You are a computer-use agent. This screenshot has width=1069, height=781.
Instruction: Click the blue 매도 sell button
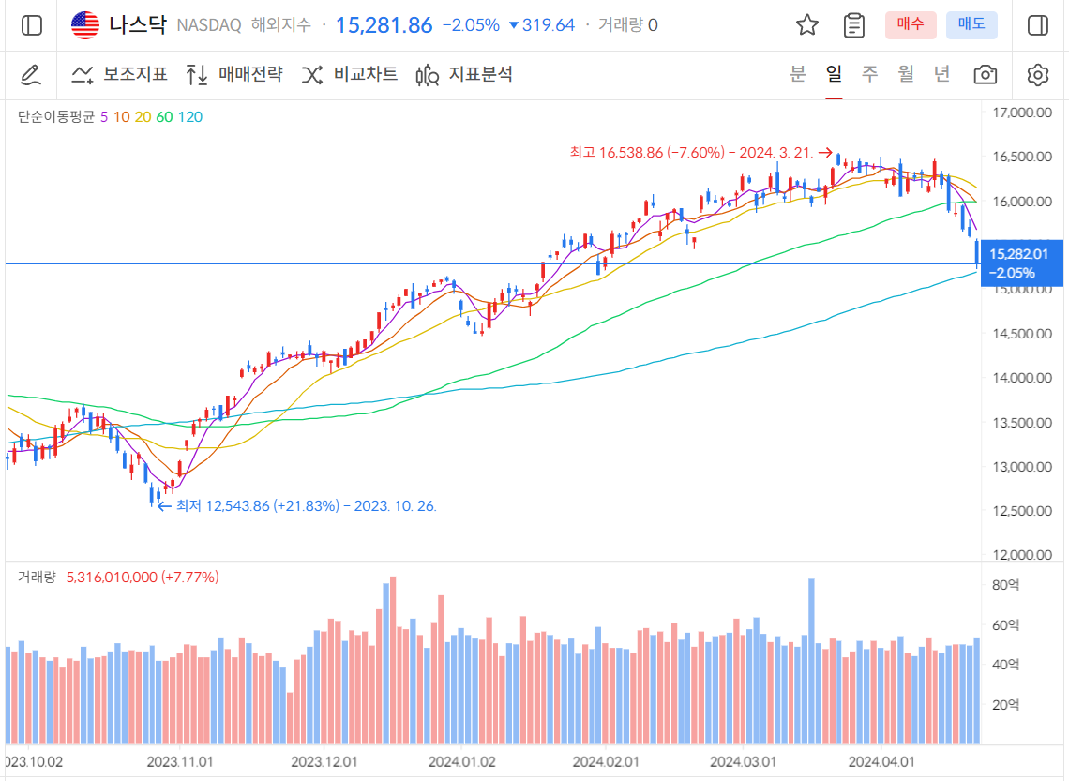point(971,24)
